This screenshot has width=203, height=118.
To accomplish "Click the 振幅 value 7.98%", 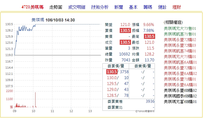I will (149, 31).
